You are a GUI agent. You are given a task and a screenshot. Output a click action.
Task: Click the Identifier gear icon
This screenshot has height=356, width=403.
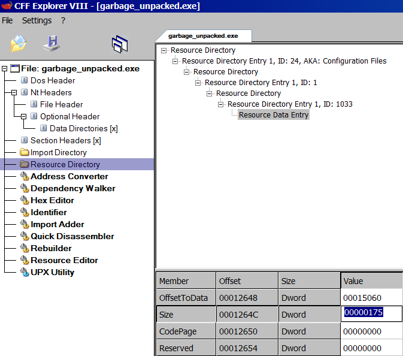point(25,213)
